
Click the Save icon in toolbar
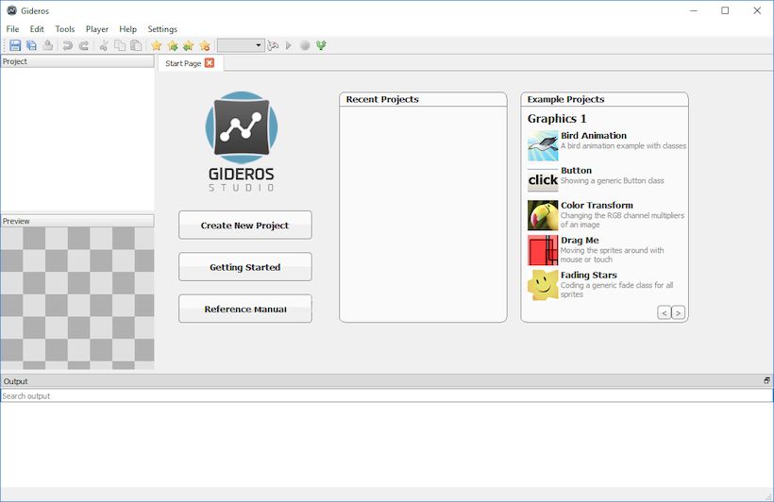click(15, 46)
